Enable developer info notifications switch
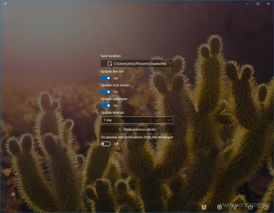This screenshot has height=213, width=274. (106, 144)
